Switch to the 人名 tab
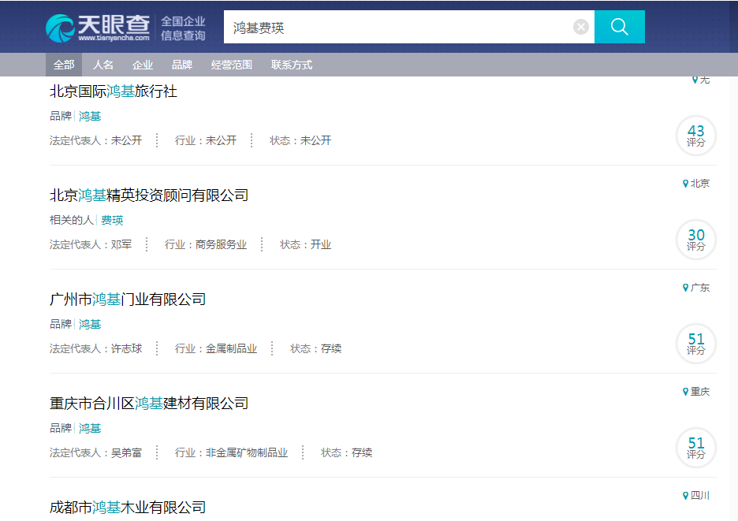 pyautogui.click(x=103, y=65)
